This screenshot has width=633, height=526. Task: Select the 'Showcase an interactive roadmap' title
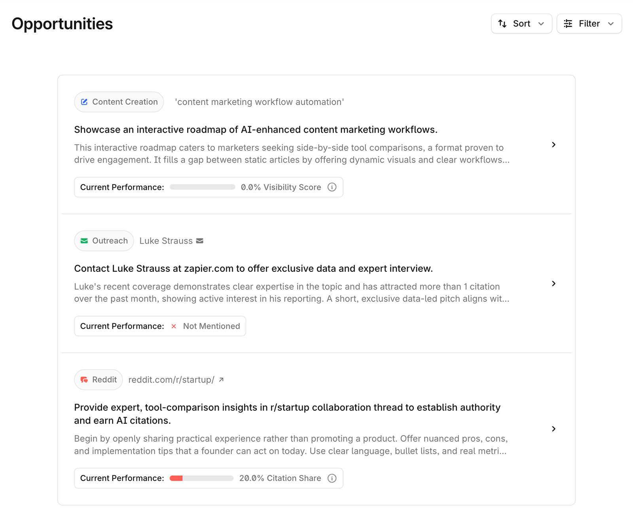pyautogui.click(x=256, y=130)
